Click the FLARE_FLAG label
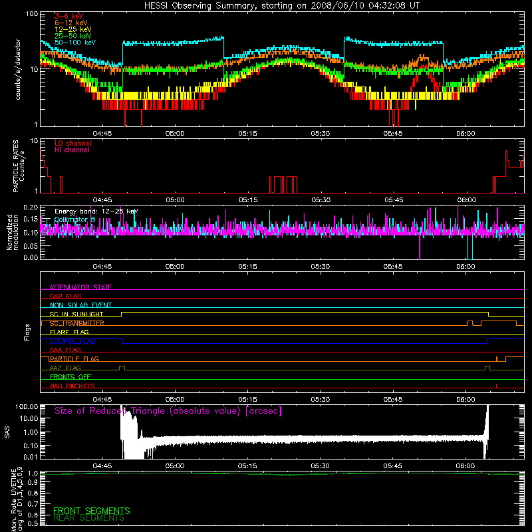532x532 pixels. [x=69, y=332]
